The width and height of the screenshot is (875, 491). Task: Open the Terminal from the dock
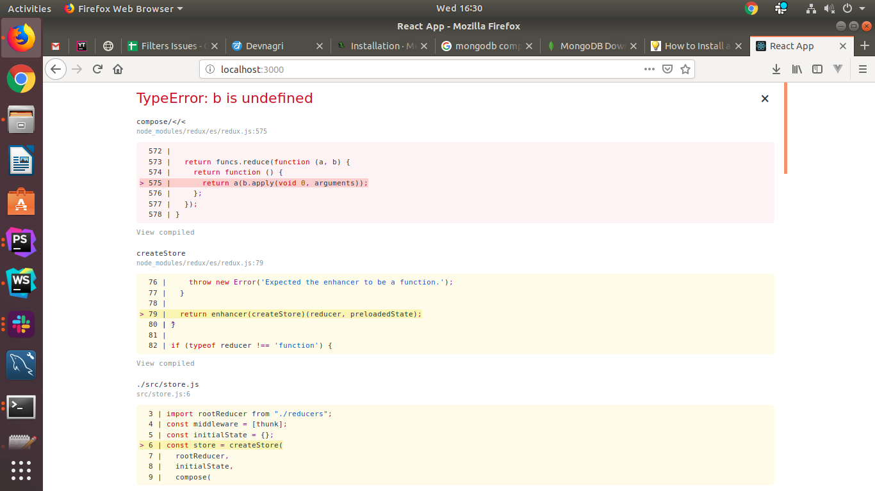21,407
